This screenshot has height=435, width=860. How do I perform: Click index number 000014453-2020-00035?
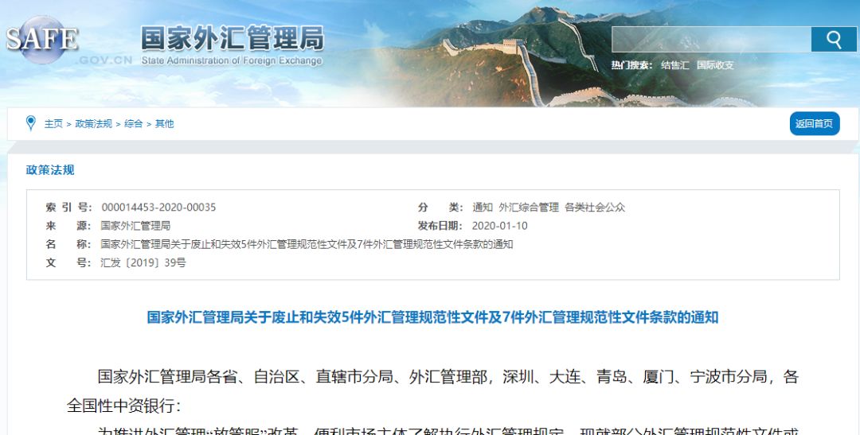[x=158, y=207]
